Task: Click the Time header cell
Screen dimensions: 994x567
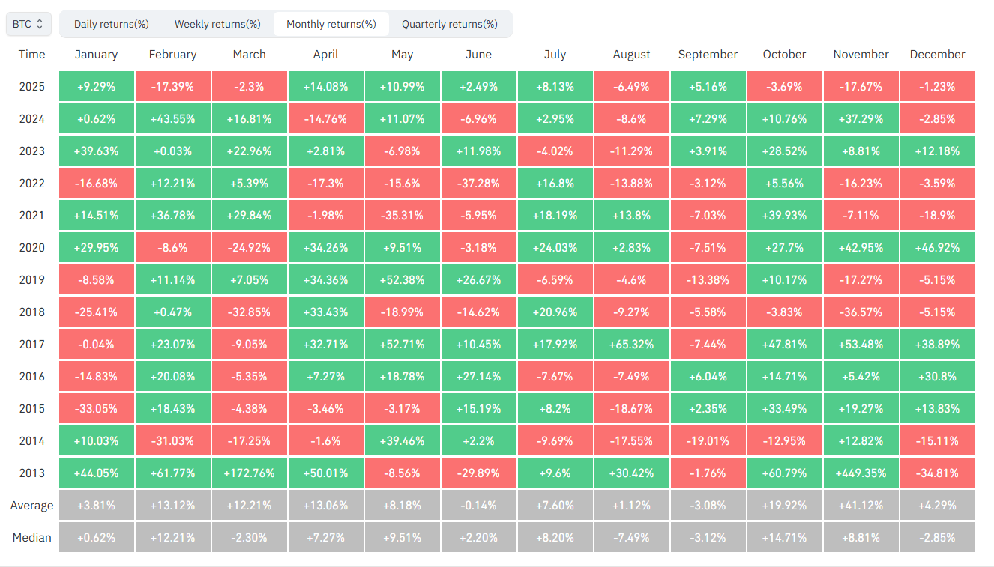Action: point(31,55)
